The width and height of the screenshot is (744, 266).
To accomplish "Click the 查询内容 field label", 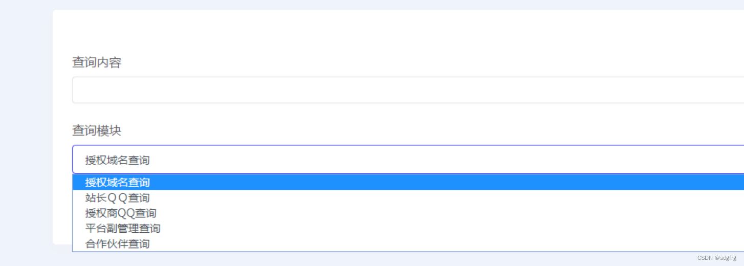I will coord(97,62).
